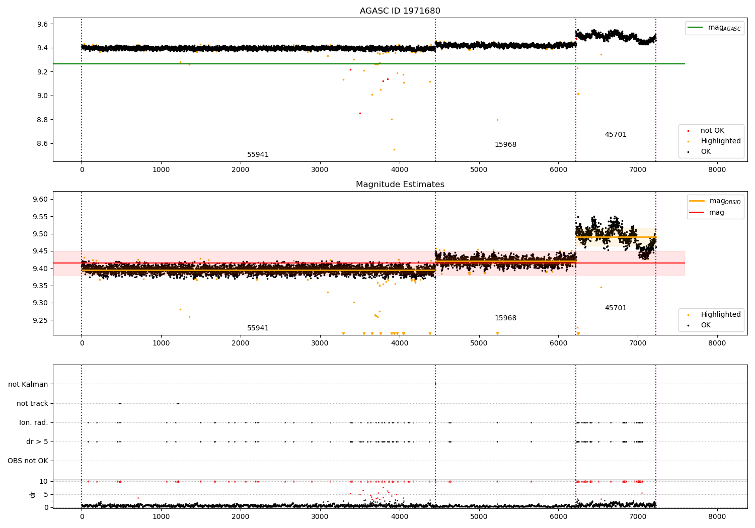Click obsid label 45701 in top panel
This screenshot has width=755, height=528.
coord(616,135)
